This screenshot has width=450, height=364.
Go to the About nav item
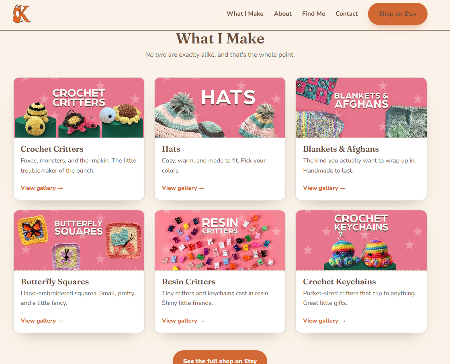[283, 14]
